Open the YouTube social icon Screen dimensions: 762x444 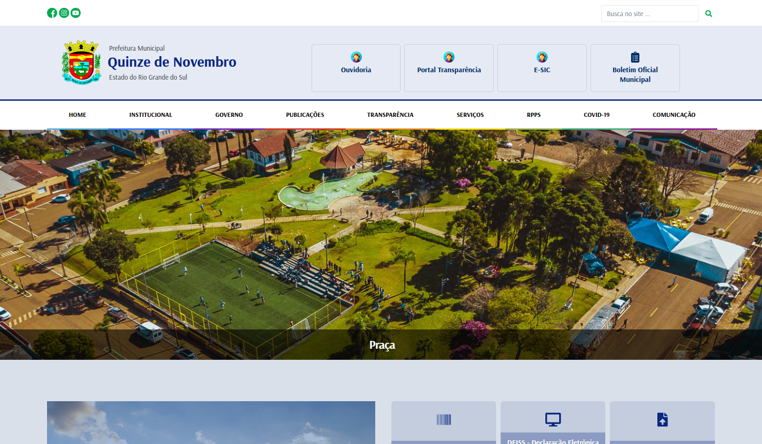(76, 13)
